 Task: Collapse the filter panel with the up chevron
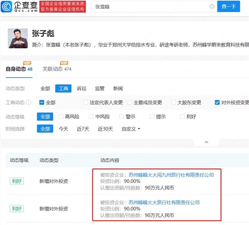(x=206, y=142)
